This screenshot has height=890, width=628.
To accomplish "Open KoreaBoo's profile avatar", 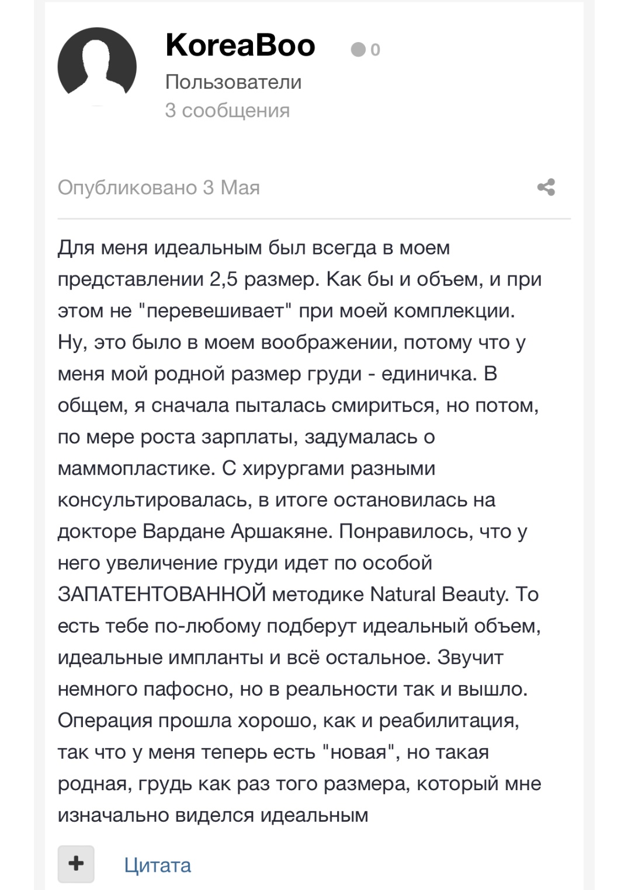I will 97,67.
